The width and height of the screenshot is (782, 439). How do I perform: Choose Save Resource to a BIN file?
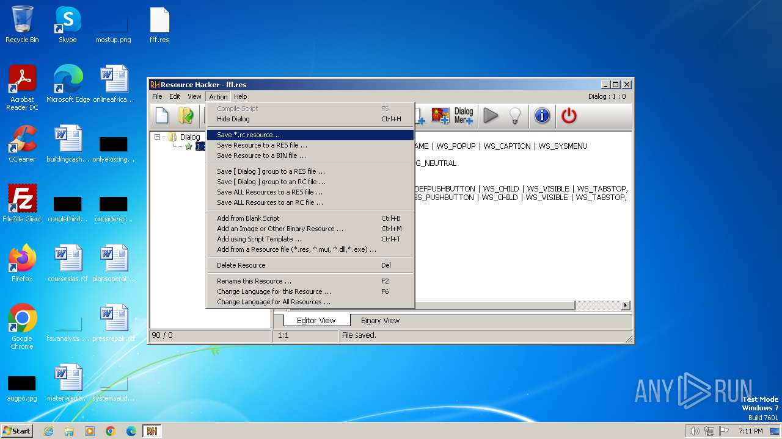(310, 155)
